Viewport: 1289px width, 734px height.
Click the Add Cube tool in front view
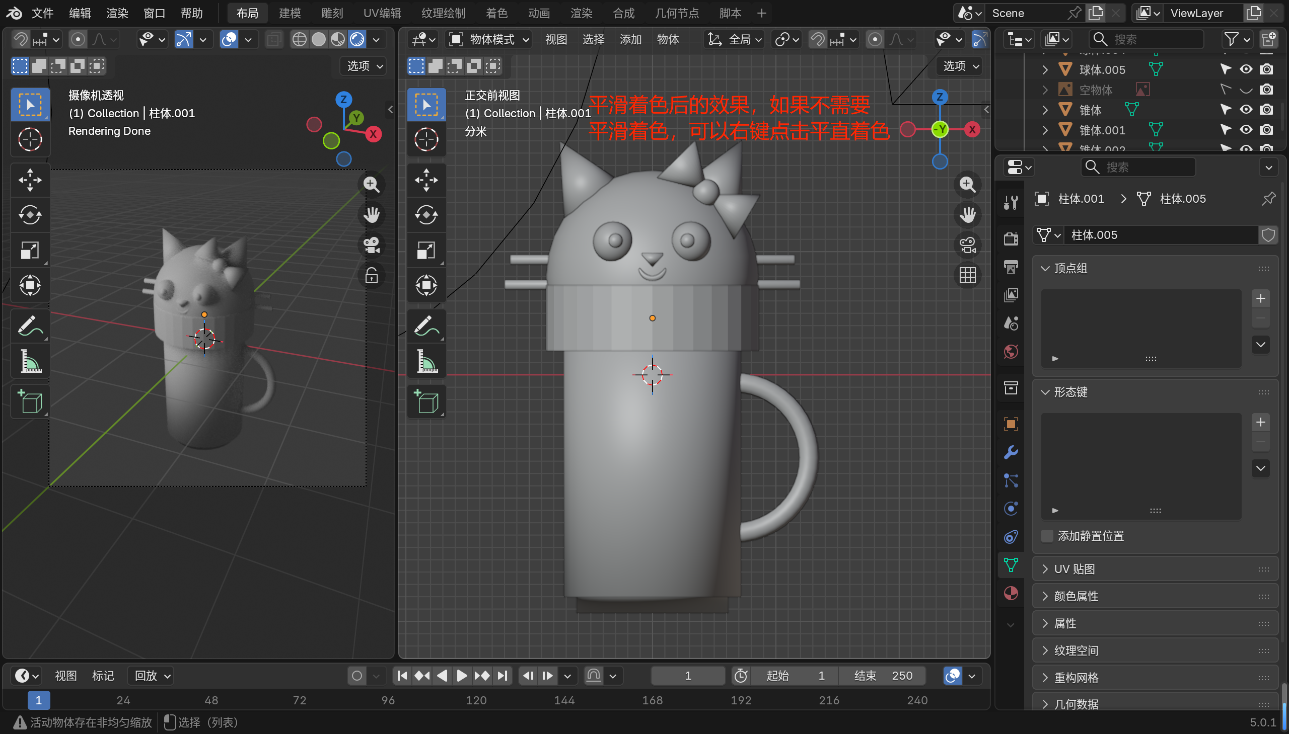[426, 401]
